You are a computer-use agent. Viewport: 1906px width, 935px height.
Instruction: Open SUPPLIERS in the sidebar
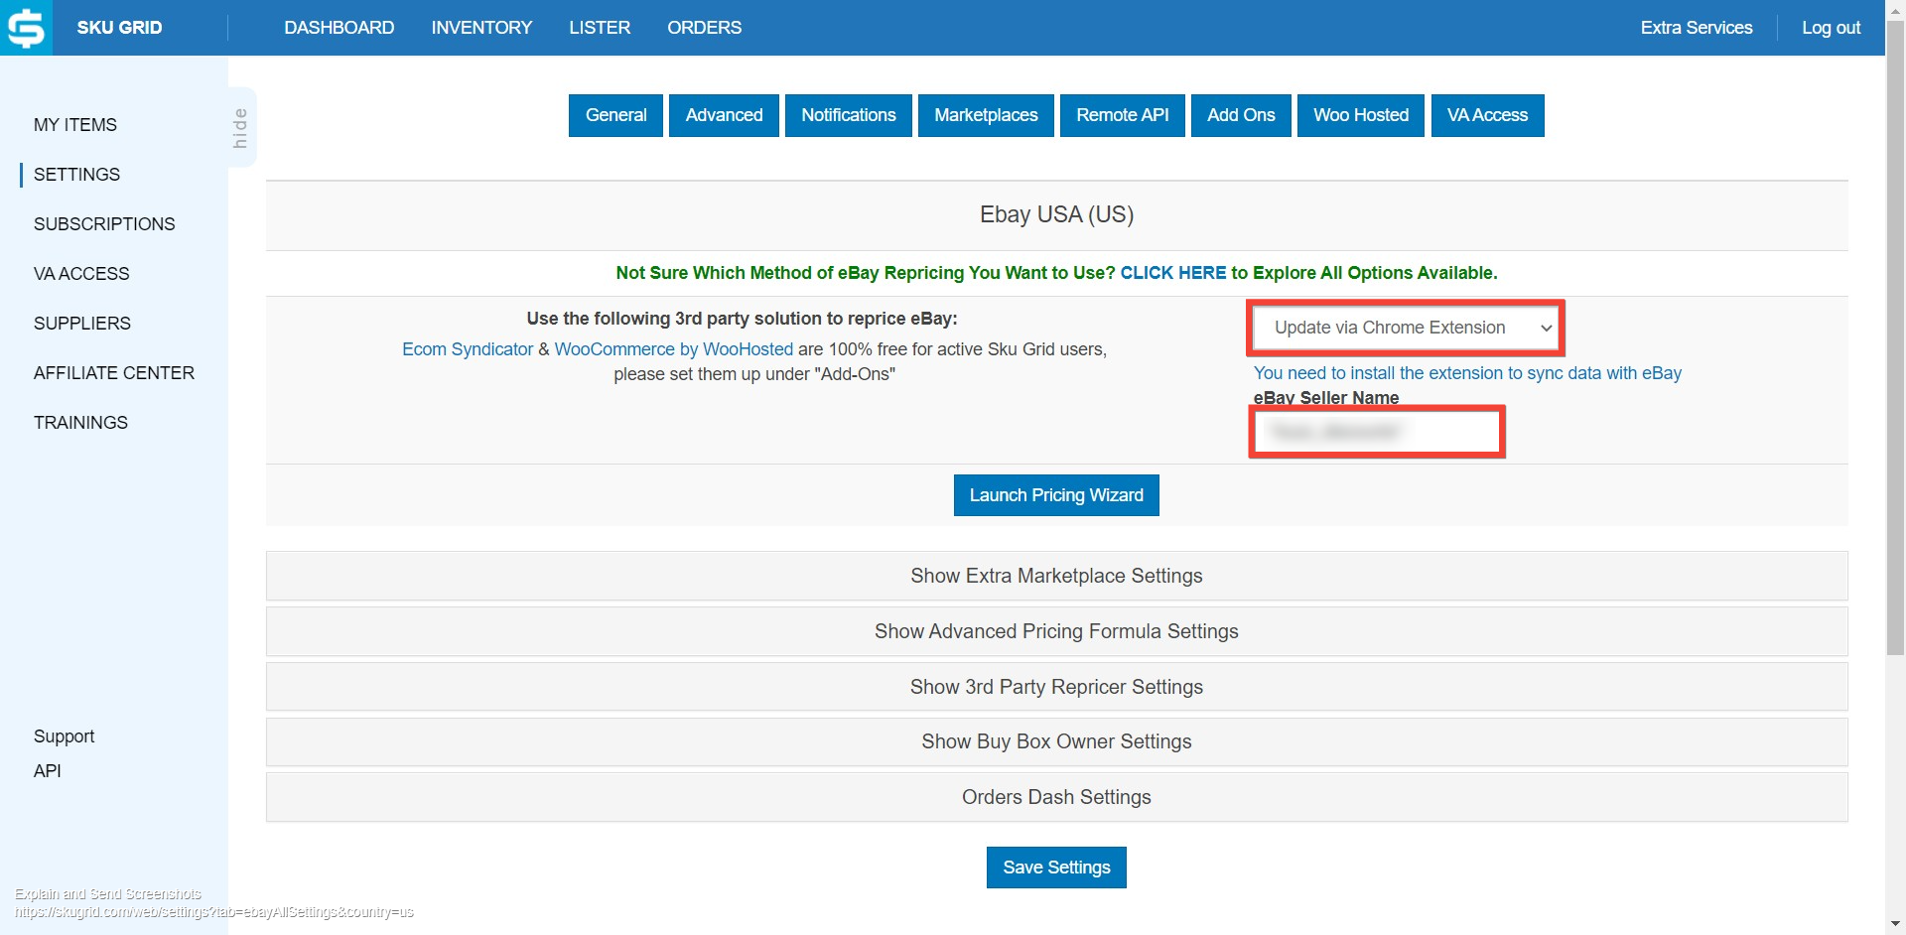pyautogui.click(x=82, y=324)
